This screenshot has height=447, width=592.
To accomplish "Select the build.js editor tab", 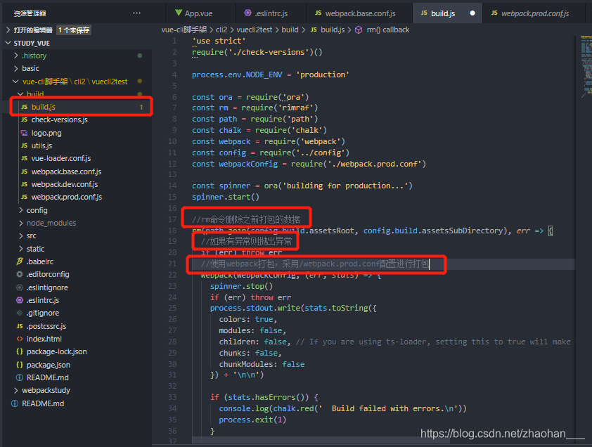I will 447,13.
